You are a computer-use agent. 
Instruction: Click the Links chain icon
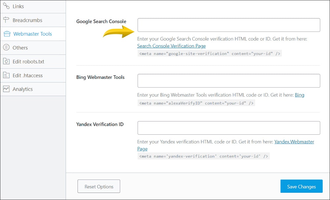[6, 6]
